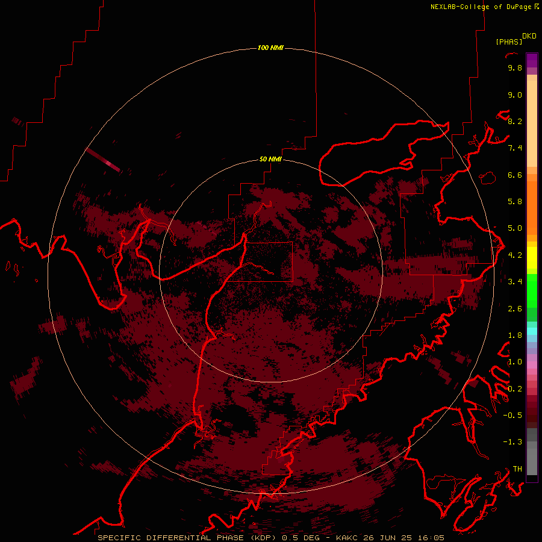Click the cyan color bar segment

532,331
